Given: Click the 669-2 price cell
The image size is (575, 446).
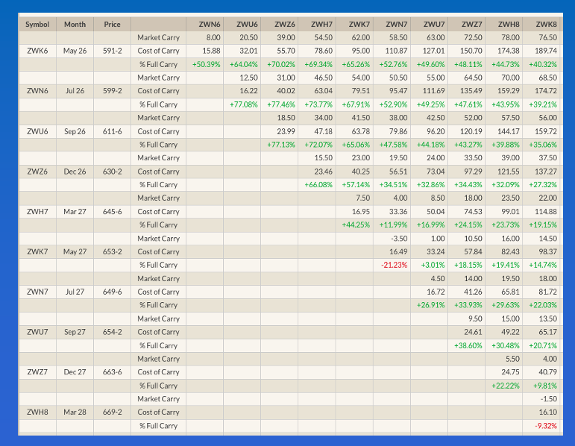Looking at the screenshot, I should pyautogui.click(x=112, y=412).
